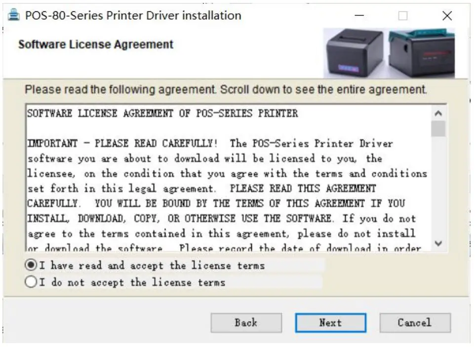Click the right printer photo with open cover
The height and width of the screenshot is (347, 475).
pos(421,52)
